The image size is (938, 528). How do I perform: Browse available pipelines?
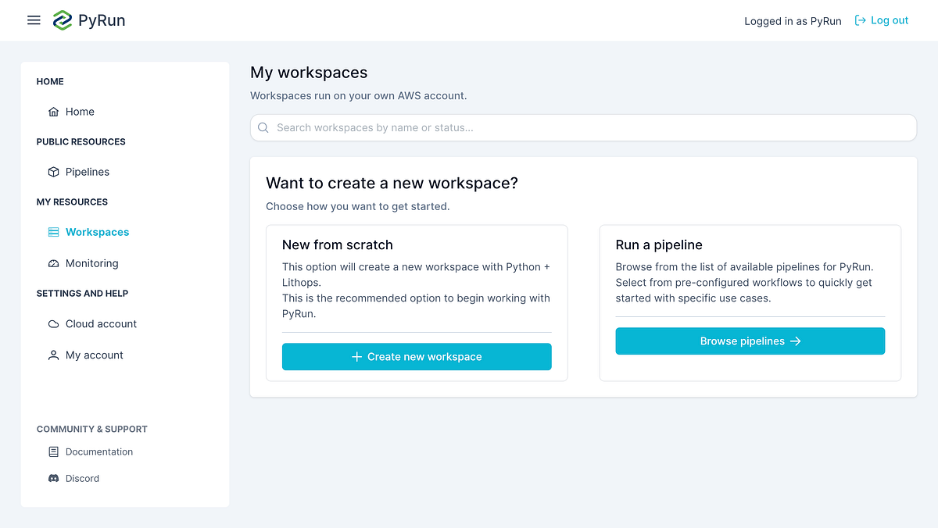click(750, 341)
